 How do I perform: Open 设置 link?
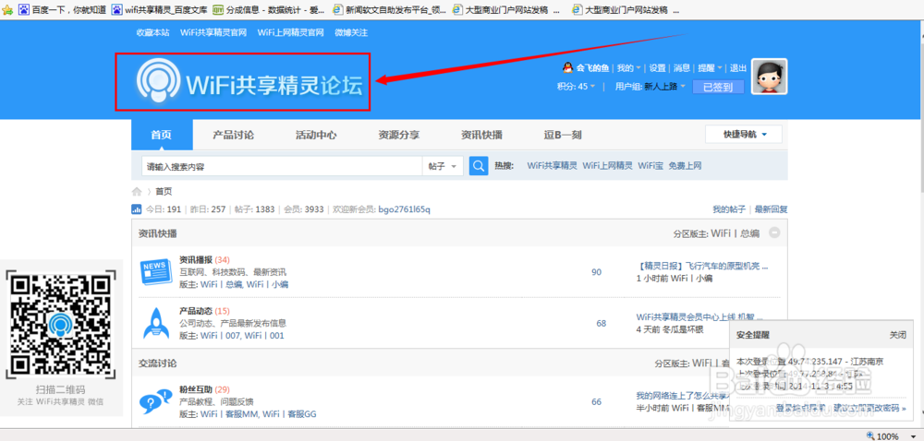657,68
